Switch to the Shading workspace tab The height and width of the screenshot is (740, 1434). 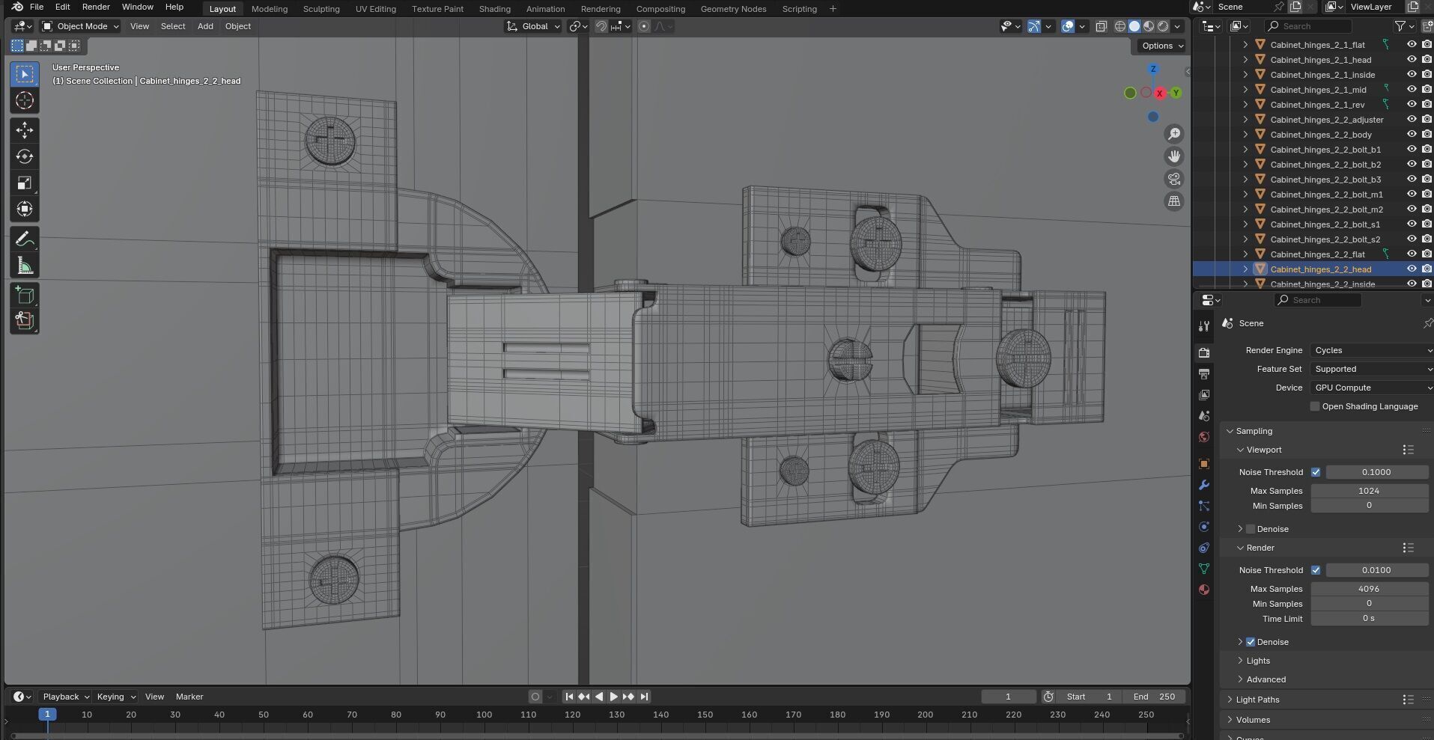click(x=494, y=9)
